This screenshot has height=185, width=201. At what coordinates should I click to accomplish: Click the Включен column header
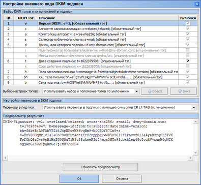click(188, 18)
